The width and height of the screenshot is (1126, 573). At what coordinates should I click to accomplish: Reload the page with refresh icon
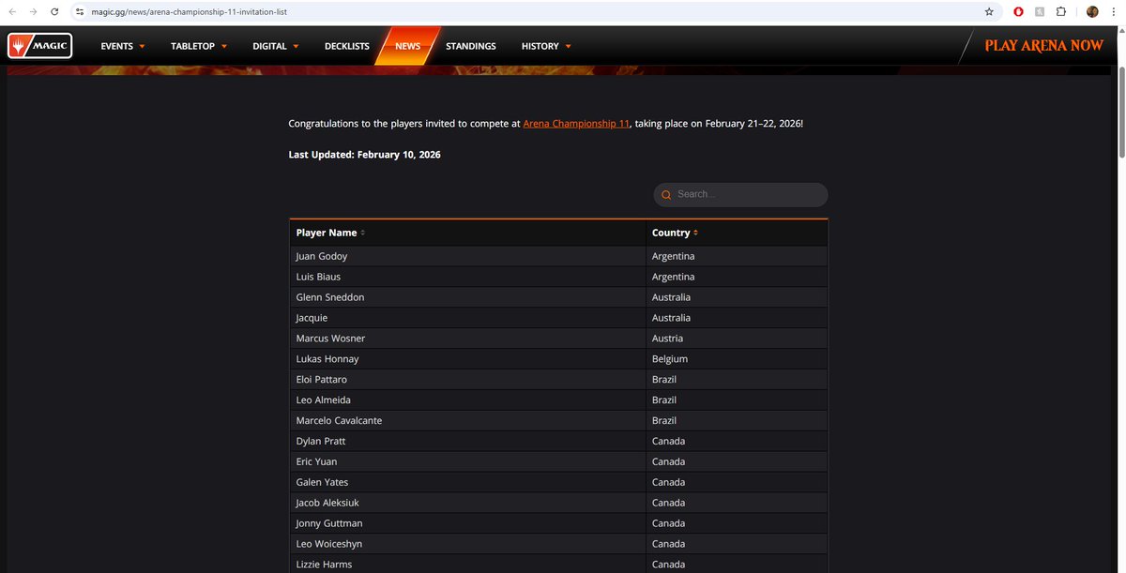coord(55,12)
